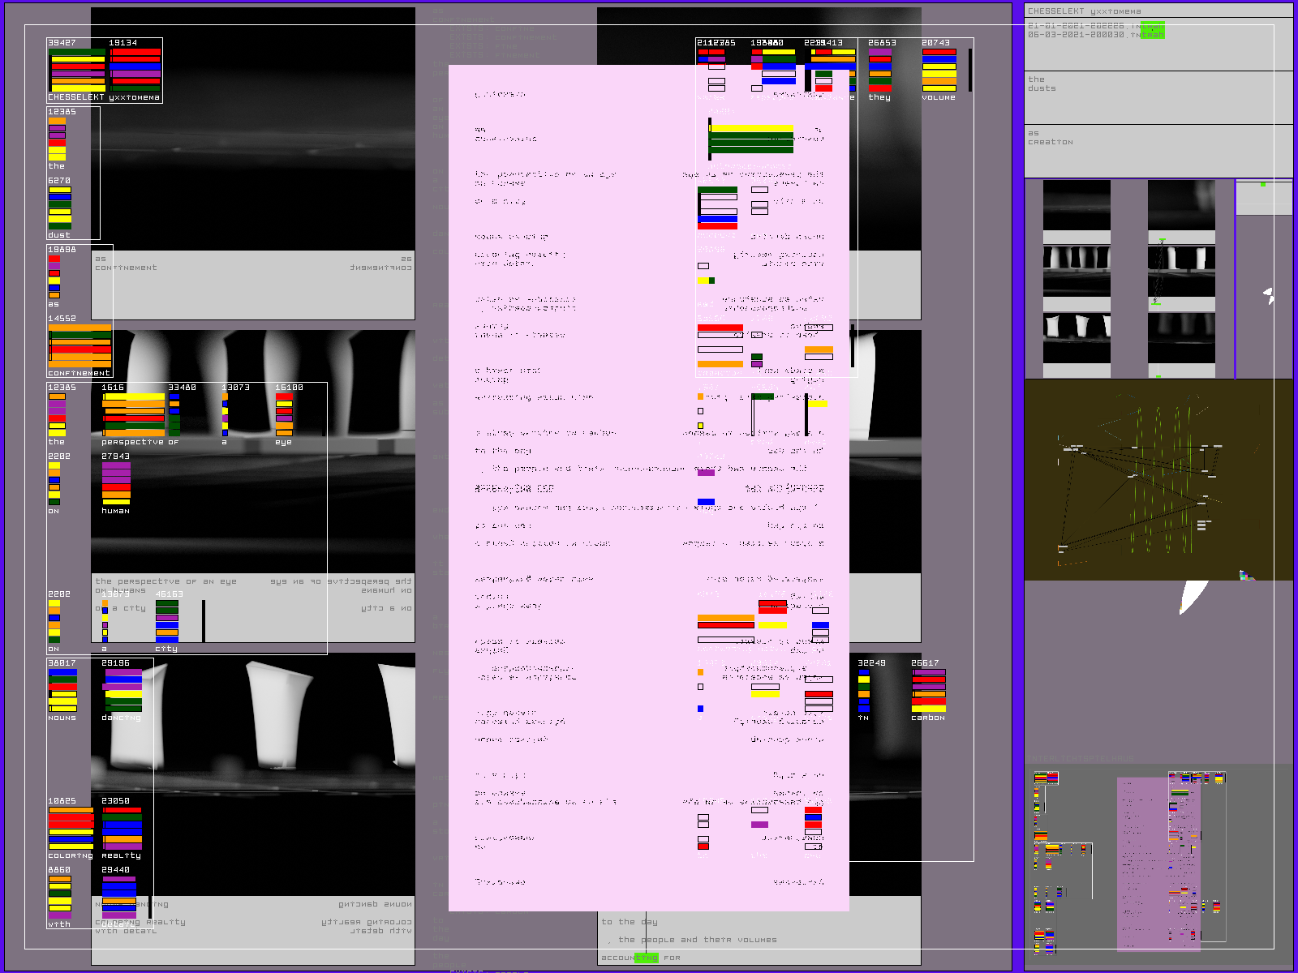The height and width of the screenshot is (973, 1298).
Task: Select the 'volume' color block 20743
Action: click(x=939, y=70)
